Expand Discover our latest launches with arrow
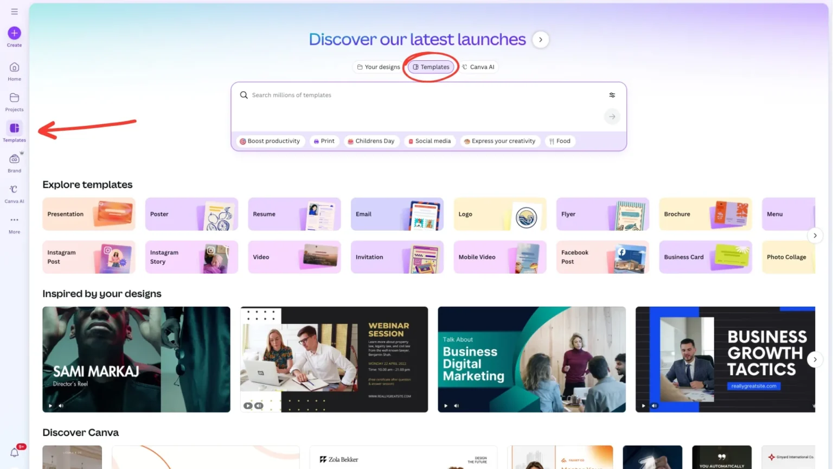 pos(540,39)
